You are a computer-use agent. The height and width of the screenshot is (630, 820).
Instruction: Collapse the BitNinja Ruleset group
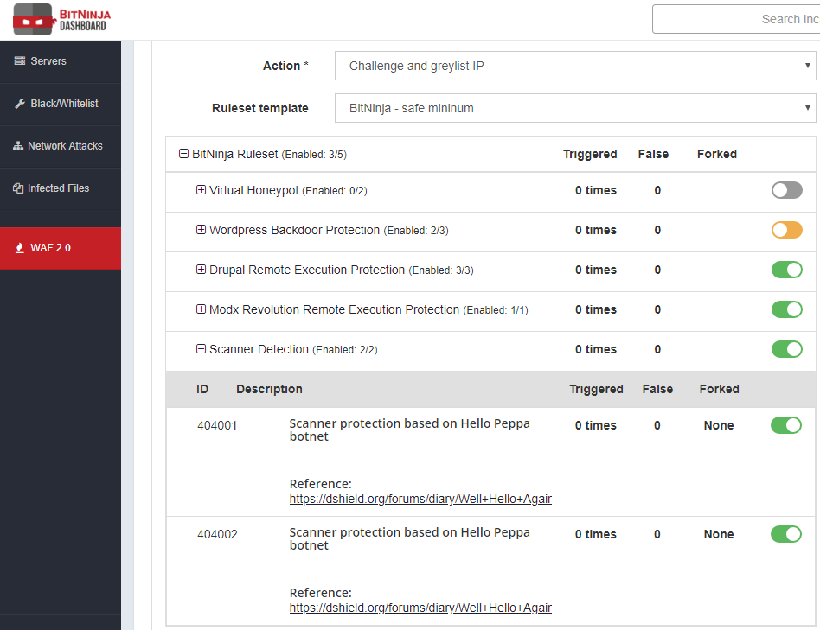(x=183, y=154)
